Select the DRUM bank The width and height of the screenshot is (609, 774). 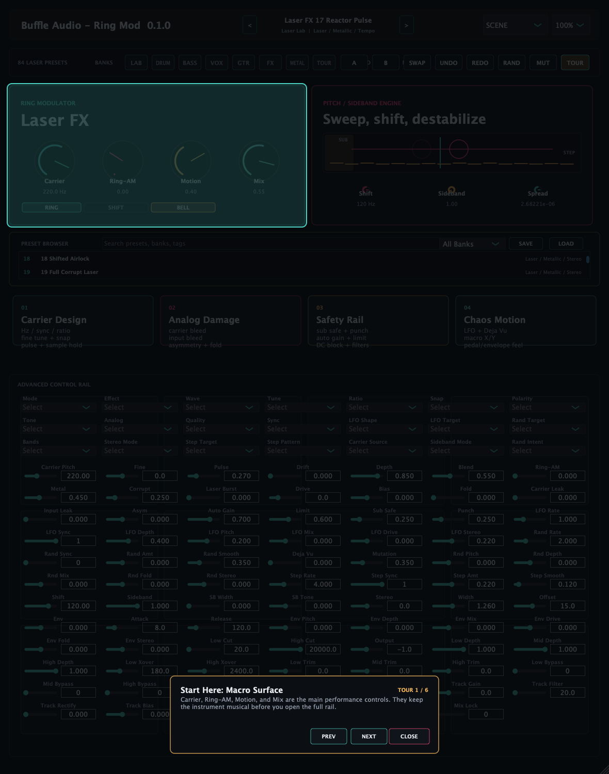point(163,63)
